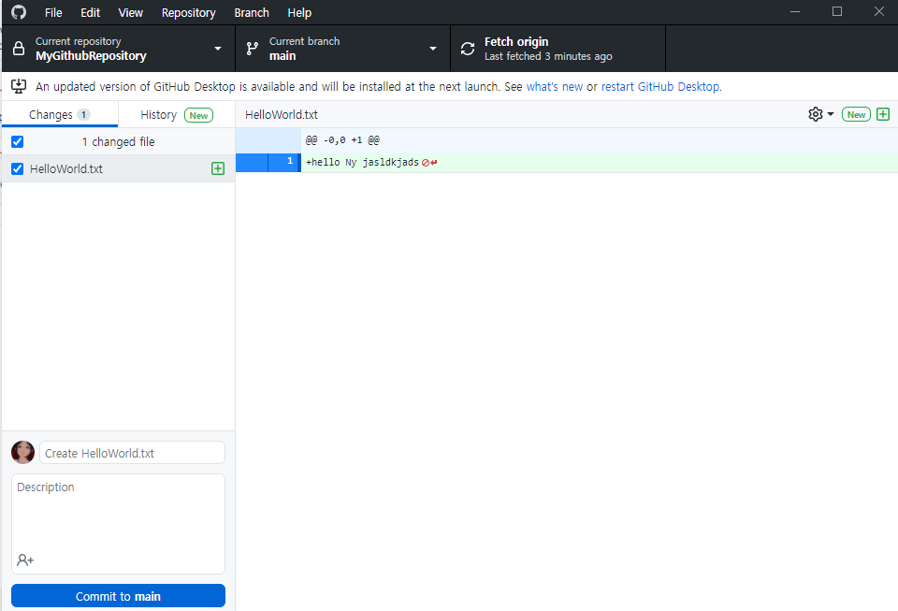898x611 pixels.
Task: Click the Fetch origin button
Action: [x=558, y=49]
